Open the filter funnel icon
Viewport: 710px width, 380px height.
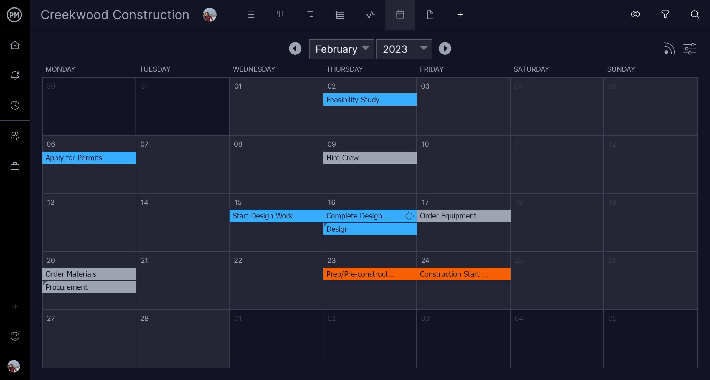tap(665, 14)
